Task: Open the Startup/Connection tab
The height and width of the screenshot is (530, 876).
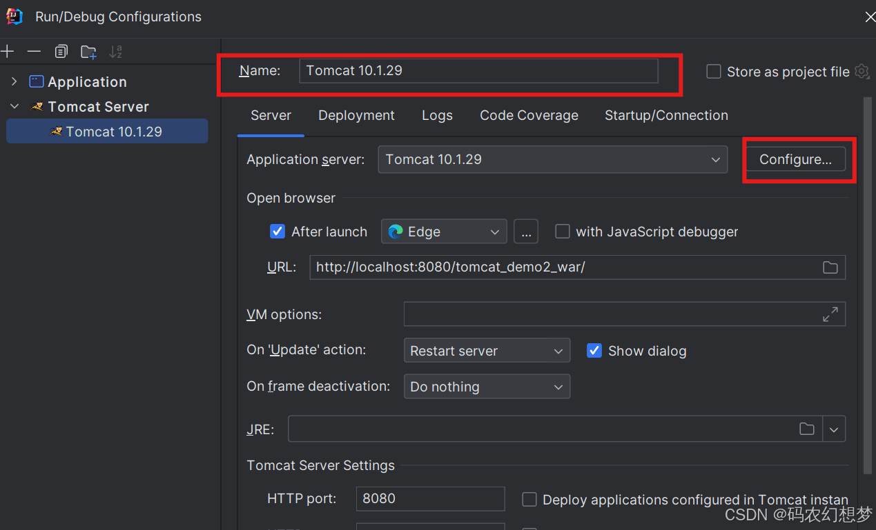Action: (x=666, y=116)
